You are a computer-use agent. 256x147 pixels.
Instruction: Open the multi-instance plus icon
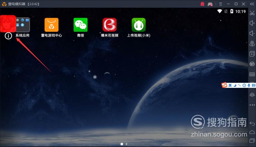[x=252, y=54]
